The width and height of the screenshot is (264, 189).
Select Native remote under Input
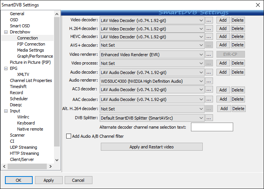(30, 129)
